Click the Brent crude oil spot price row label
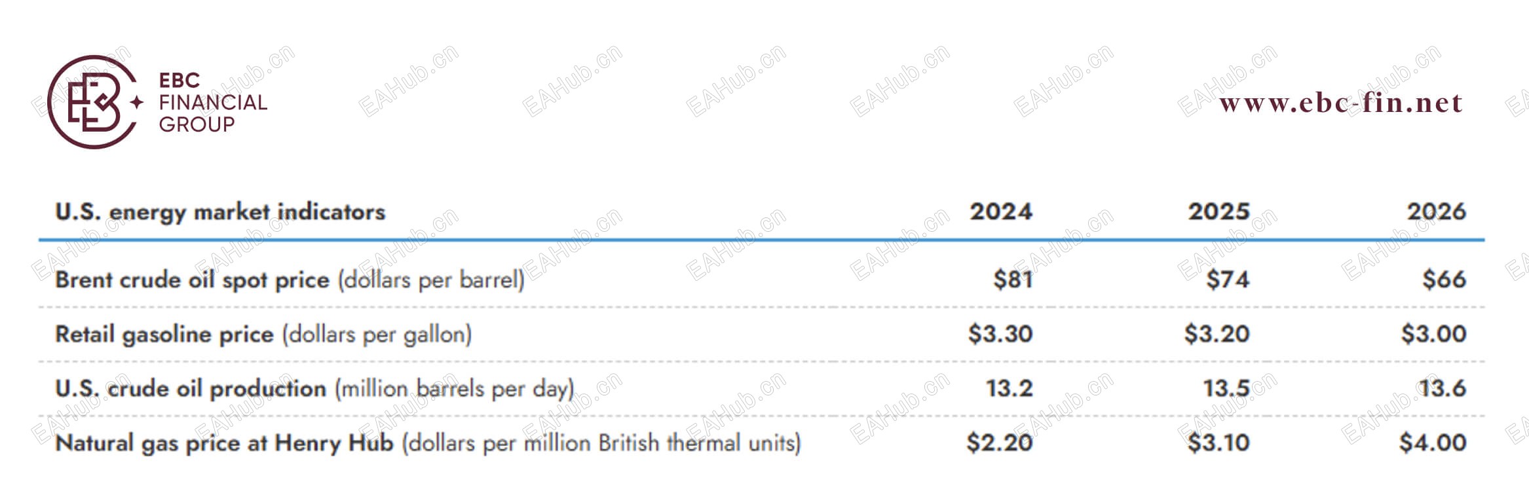This screenshot has height=493, width=1529. click(x=290, y=280)
